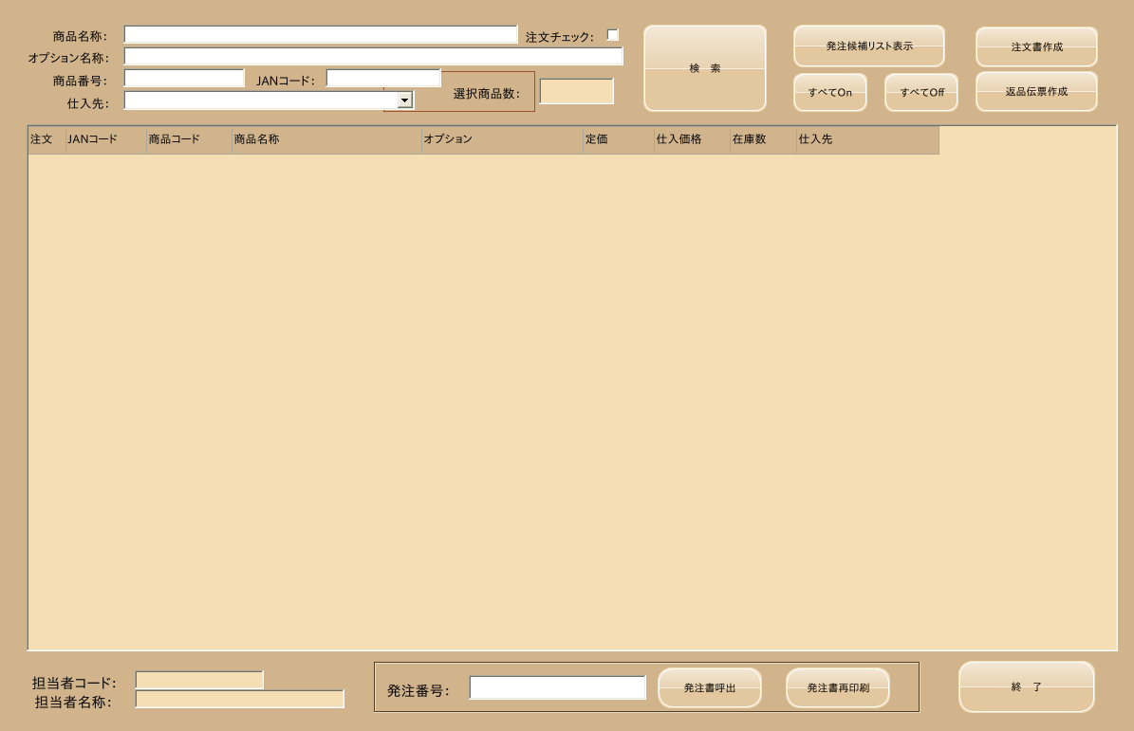Click the 返品伝票作成 button

pos(1036,92)
